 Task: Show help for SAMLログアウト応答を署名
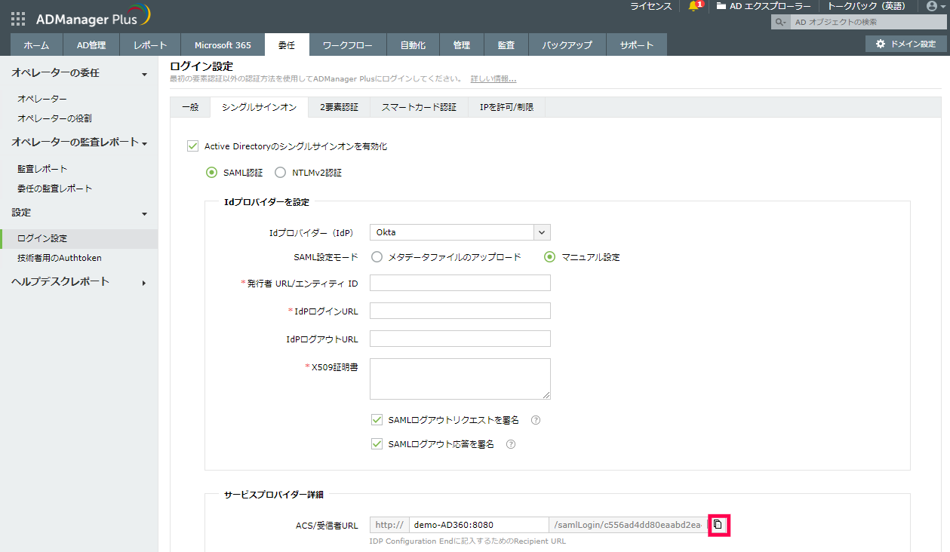pyautogui.click(x=511, y=444)
